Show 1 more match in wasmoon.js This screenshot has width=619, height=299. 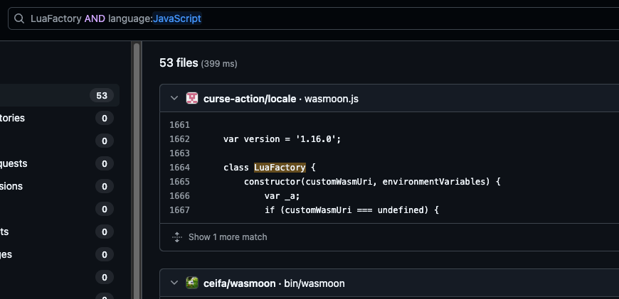[x=227, y=237]
